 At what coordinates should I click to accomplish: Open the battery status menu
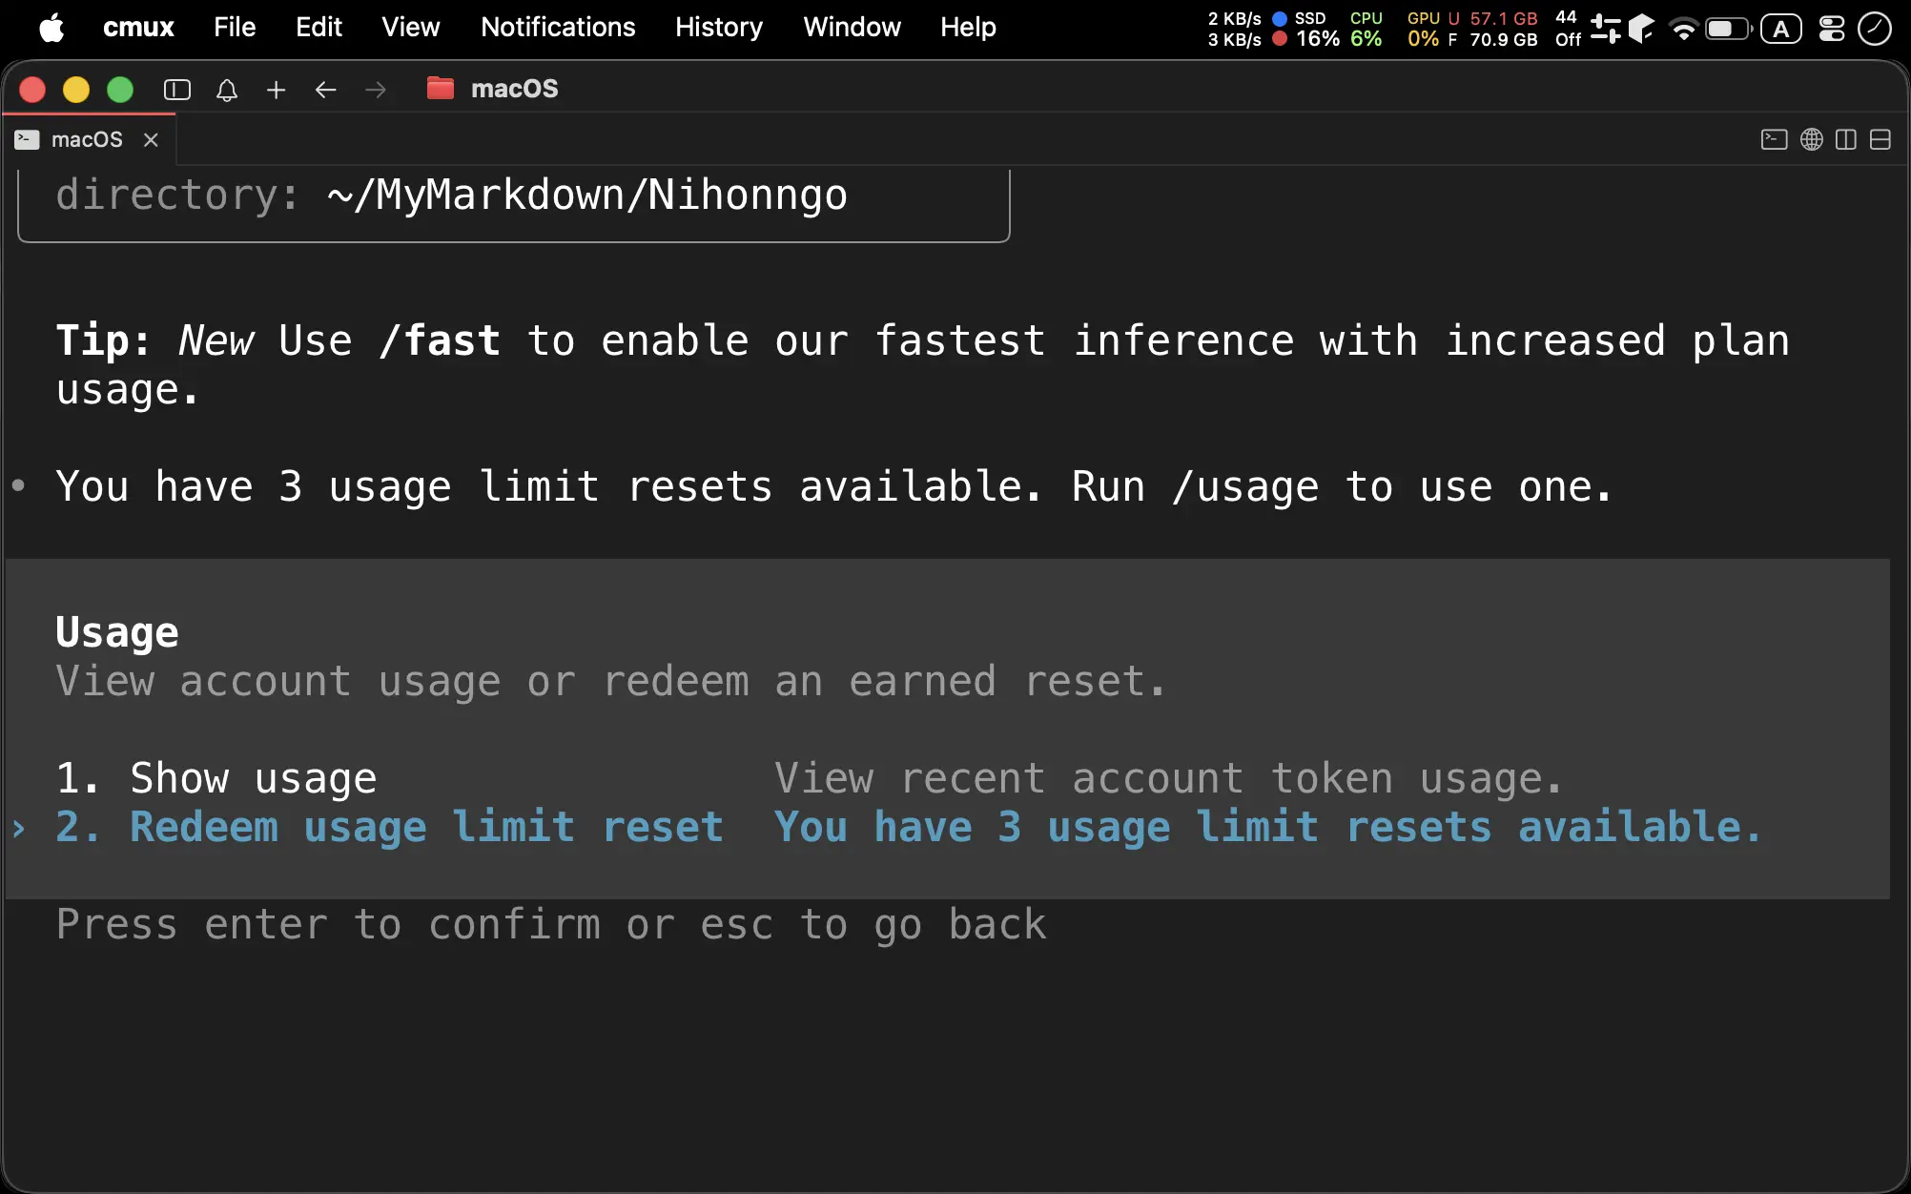tap(1728, 29)
